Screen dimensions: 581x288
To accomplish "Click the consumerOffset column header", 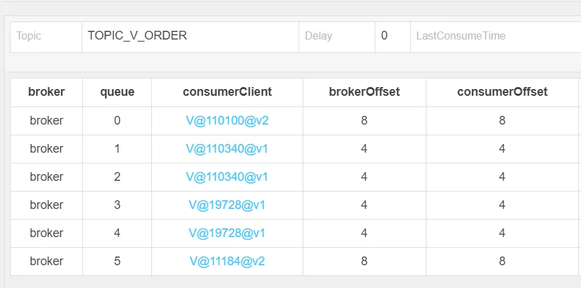I will [502, 92].
